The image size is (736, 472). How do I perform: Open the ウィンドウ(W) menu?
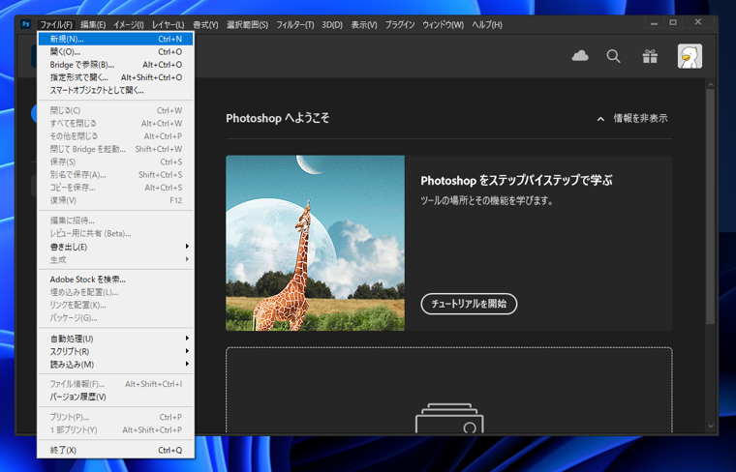pyautogui.click(x=443, y=25)
